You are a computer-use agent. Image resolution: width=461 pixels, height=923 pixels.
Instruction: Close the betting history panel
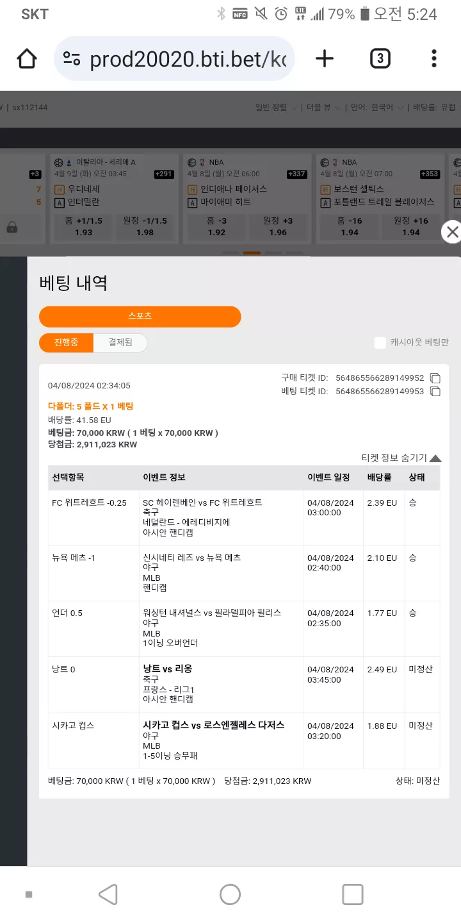[452, 232]
